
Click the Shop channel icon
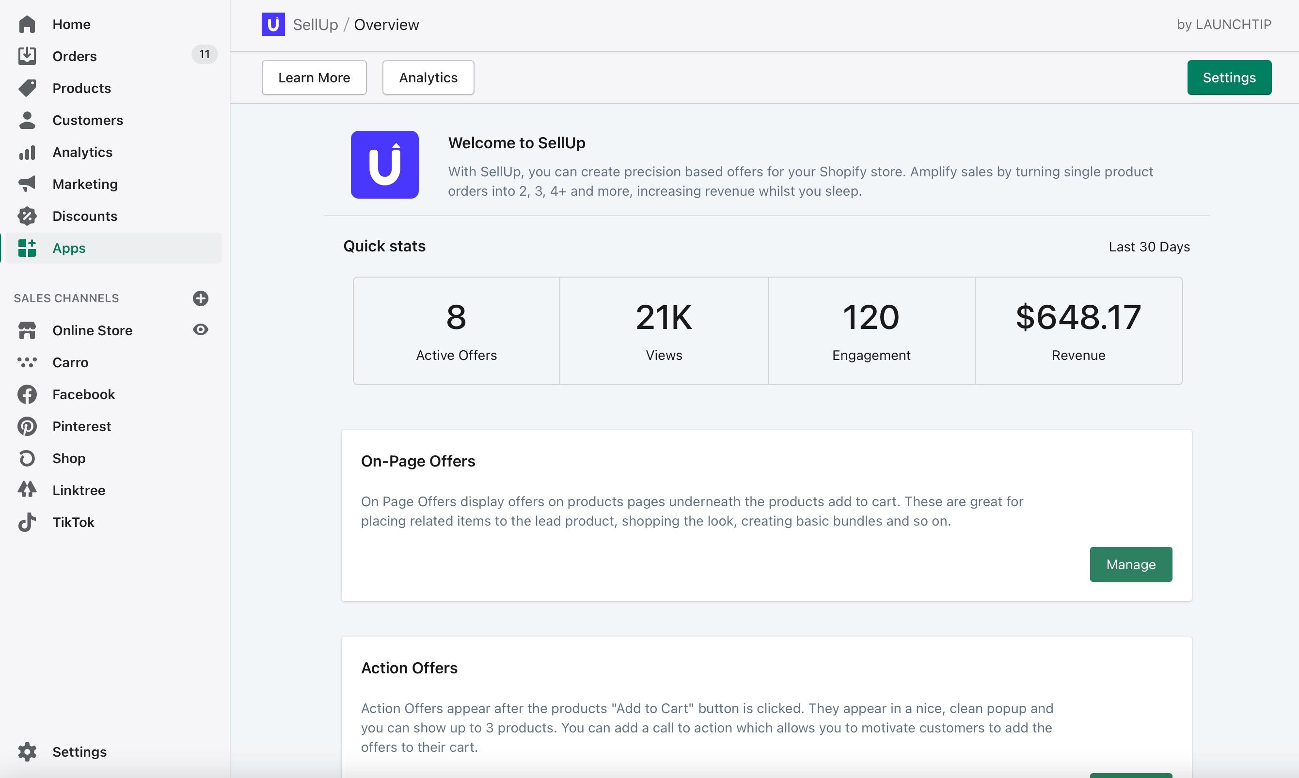[x=27, y=458]
